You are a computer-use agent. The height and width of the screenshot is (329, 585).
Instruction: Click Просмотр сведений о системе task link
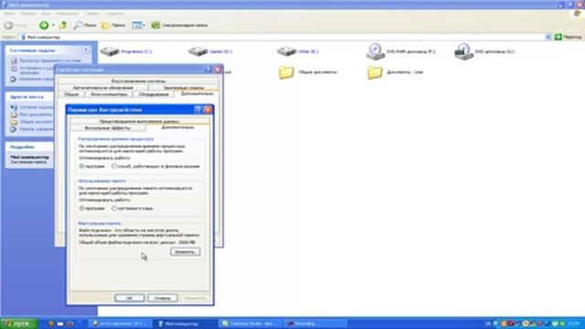pyautogui.click(x=50, y=60)
